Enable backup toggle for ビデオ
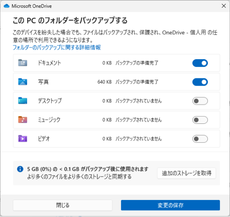 pyautogui.click(x=200, y=139)
